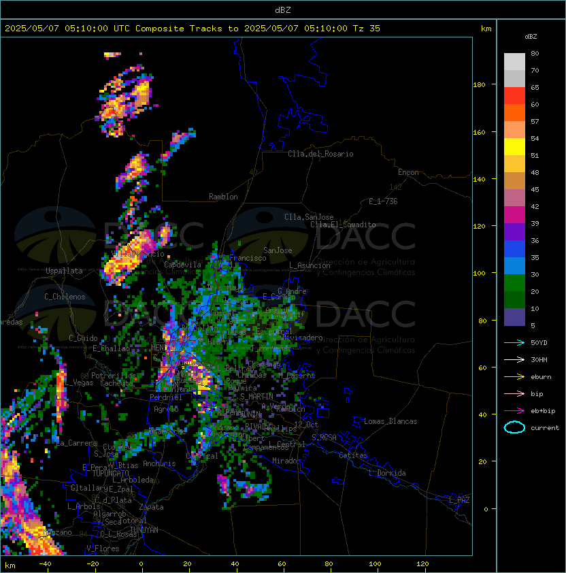
Task: Select the bright yellow 51-54 dBZ swatch
Action: (514, 147)
